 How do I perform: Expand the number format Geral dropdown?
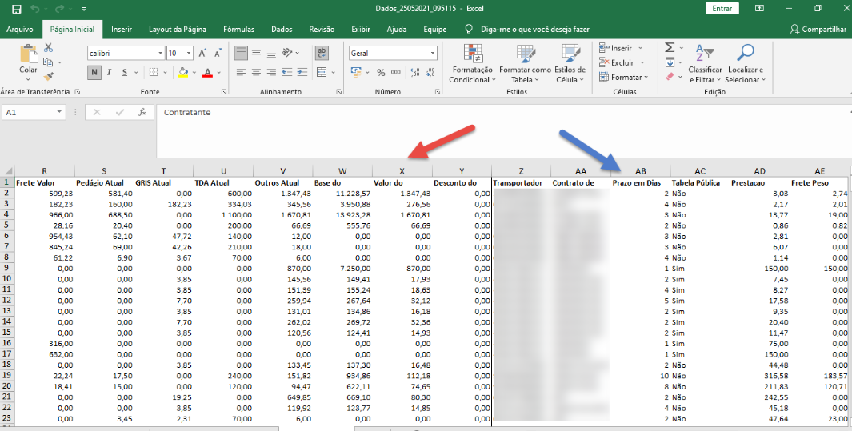tap(433, 53)
